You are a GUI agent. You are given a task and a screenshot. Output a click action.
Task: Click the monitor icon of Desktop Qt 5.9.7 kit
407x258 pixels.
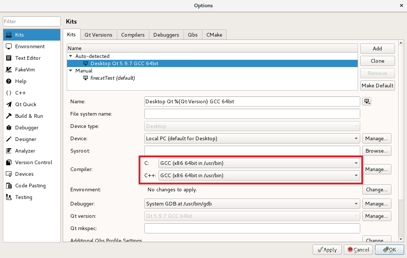(x=86, y=63)
